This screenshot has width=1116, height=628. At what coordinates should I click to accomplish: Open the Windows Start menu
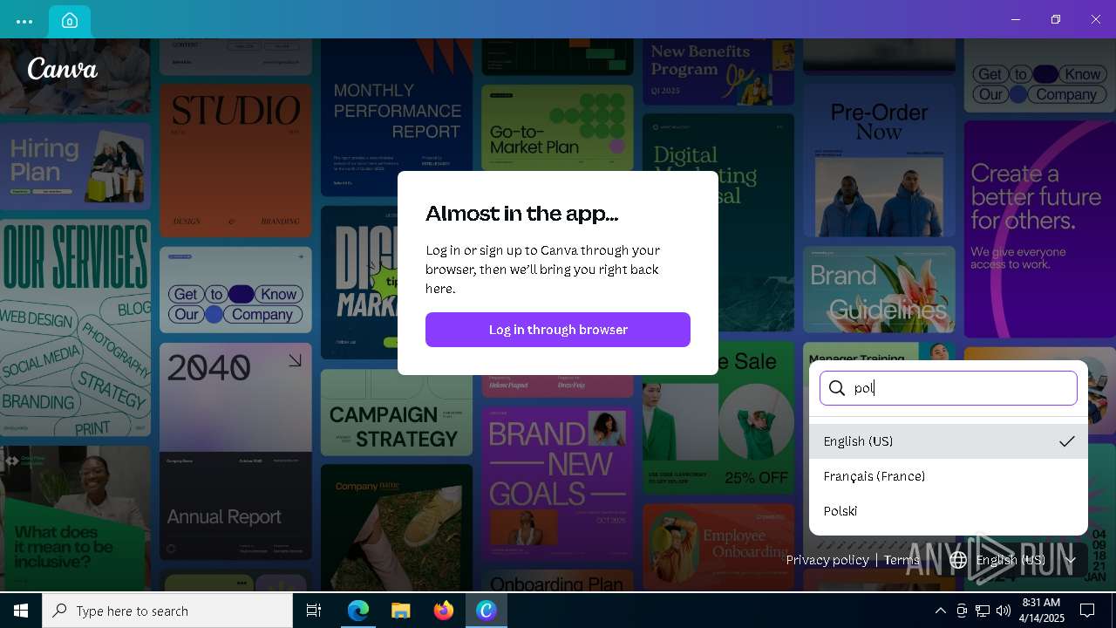(x=21, y=611)
